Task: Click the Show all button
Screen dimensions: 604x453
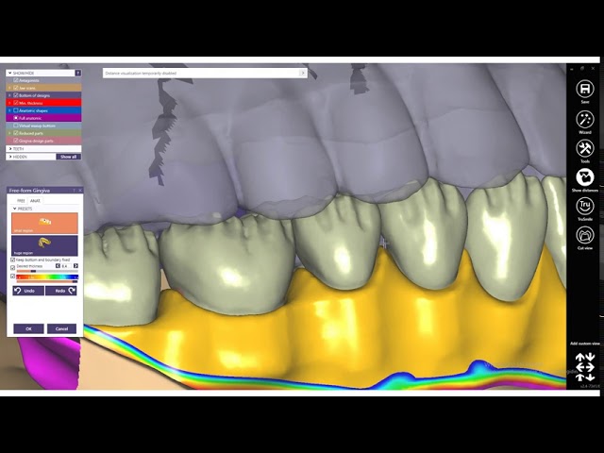Action: 68,157
